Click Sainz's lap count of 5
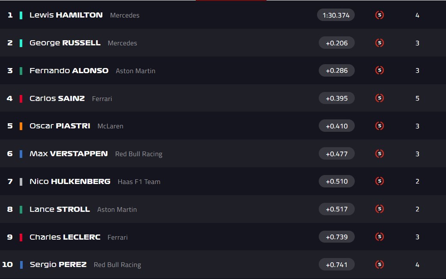 tap(417, 98)
